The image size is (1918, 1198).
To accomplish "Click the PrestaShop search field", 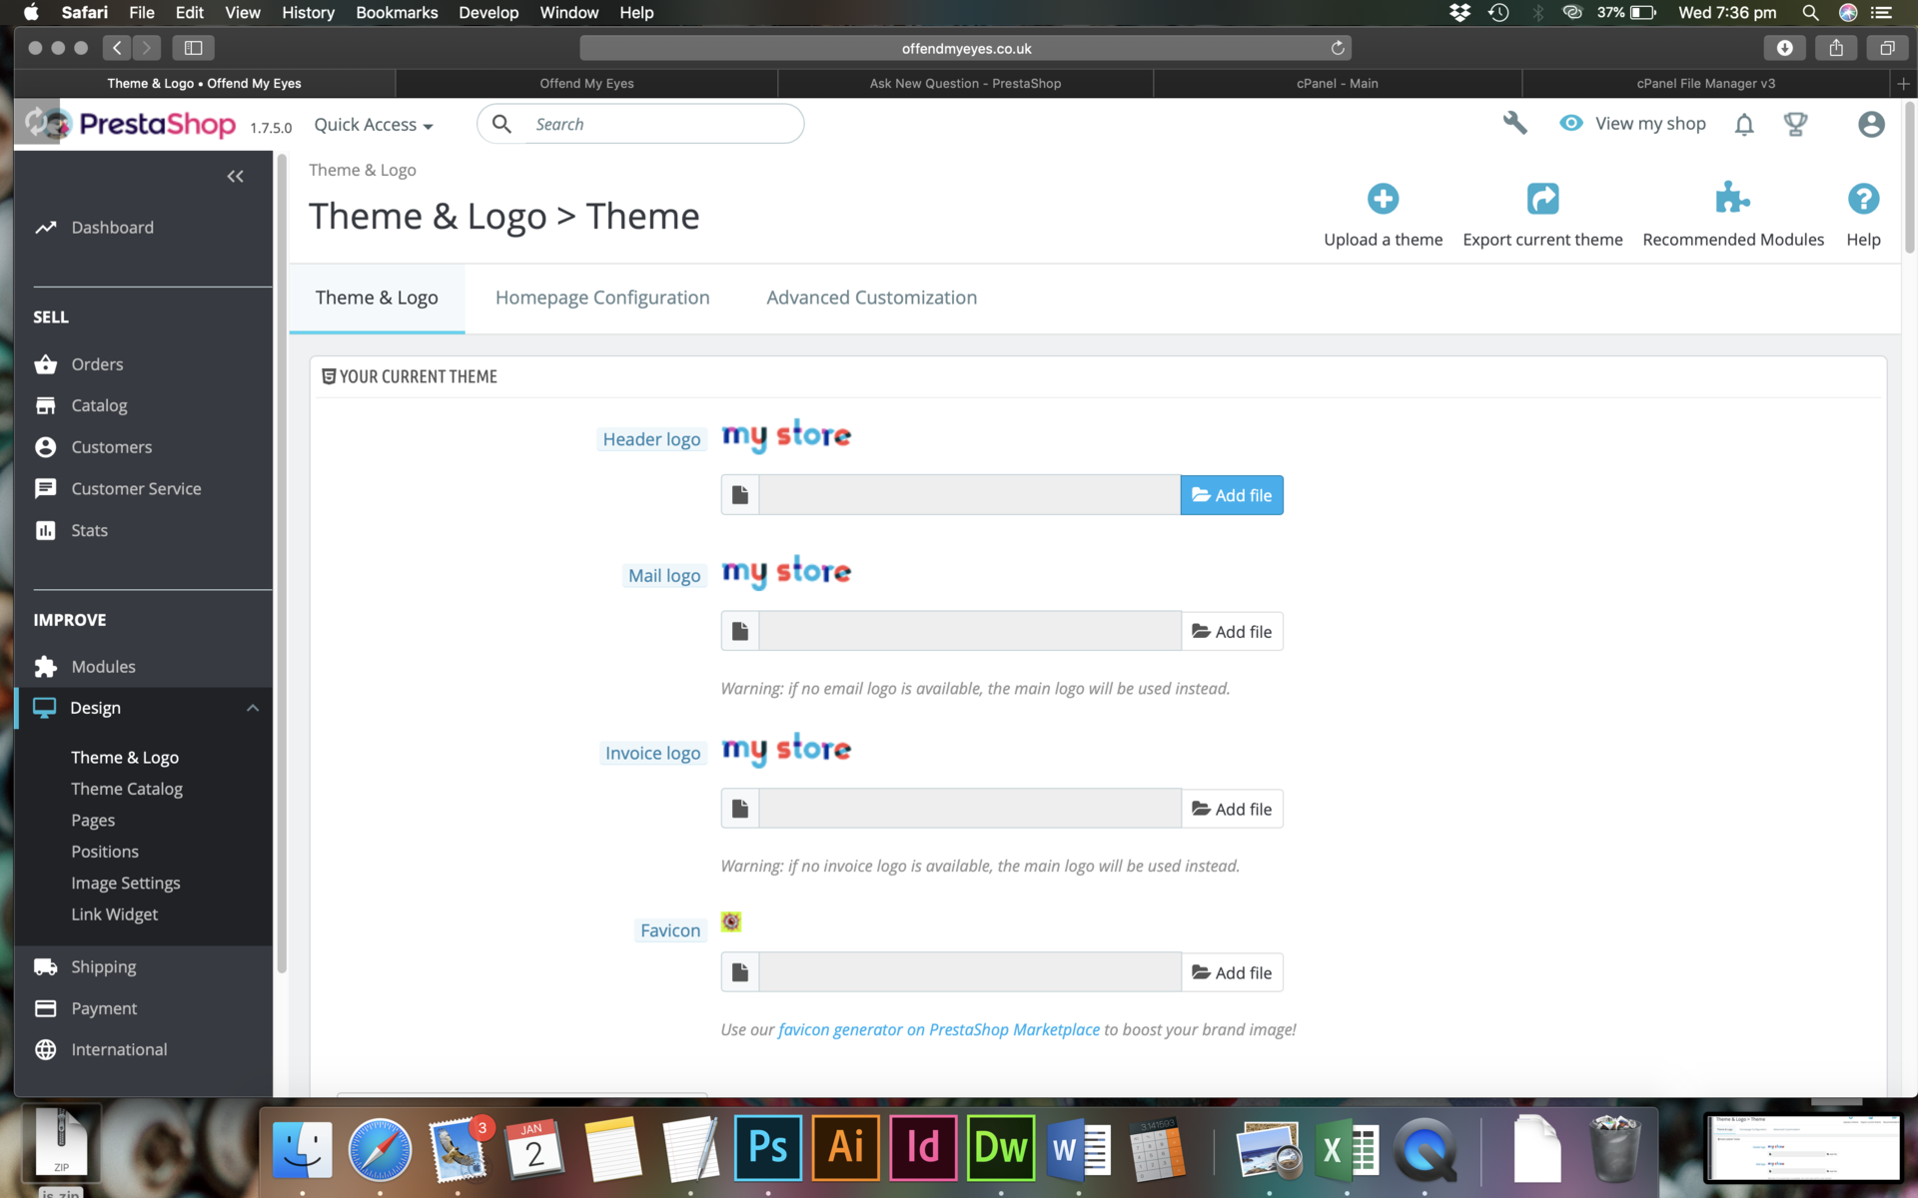I will 659,125.
